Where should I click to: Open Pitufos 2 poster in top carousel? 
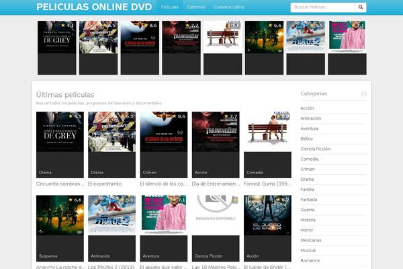tap(306, 48)
